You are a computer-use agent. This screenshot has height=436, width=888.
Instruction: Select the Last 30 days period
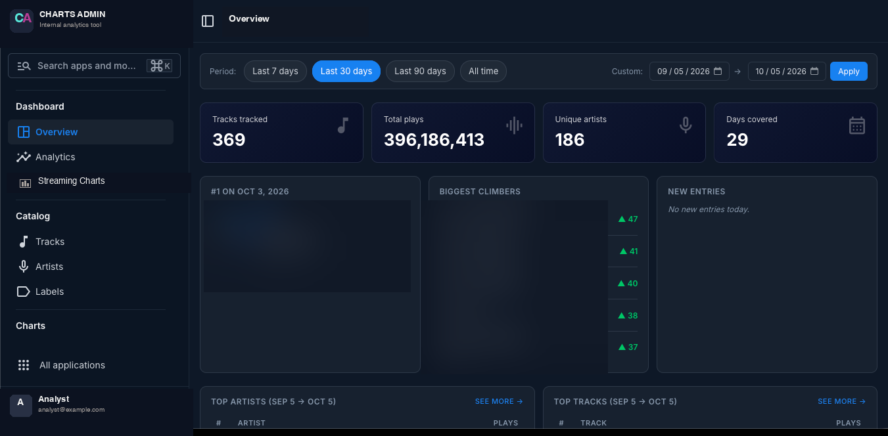coord(346,71)
